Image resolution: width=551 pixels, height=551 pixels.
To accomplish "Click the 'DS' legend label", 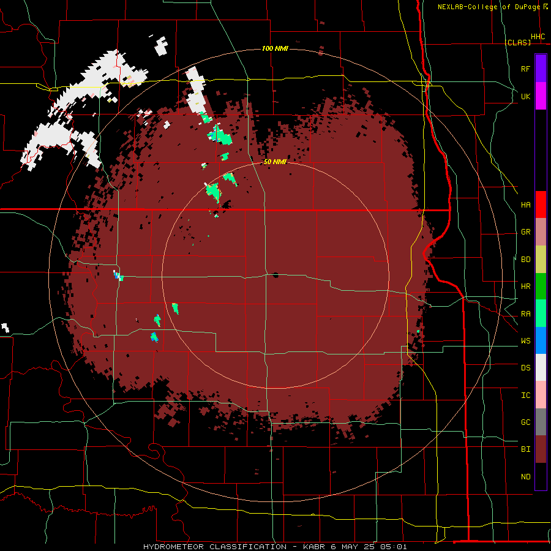I will click(525, 368).
